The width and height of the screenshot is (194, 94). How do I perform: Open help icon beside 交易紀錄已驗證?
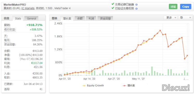coord(136,5)
